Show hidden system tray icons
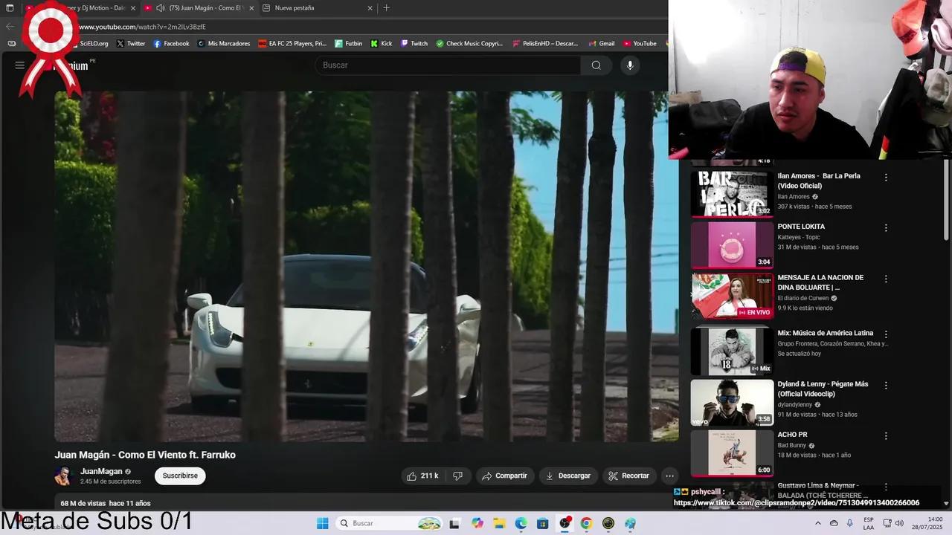 coord(818,523)
